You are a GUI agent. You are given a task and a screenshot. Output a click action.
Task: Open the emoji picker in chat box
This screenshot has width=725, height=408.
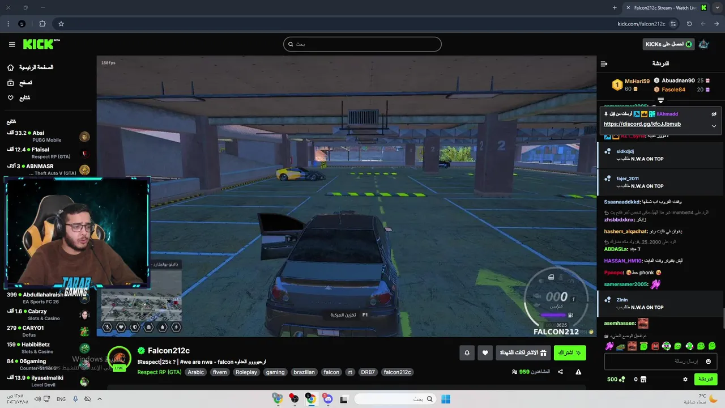[708, 361]
